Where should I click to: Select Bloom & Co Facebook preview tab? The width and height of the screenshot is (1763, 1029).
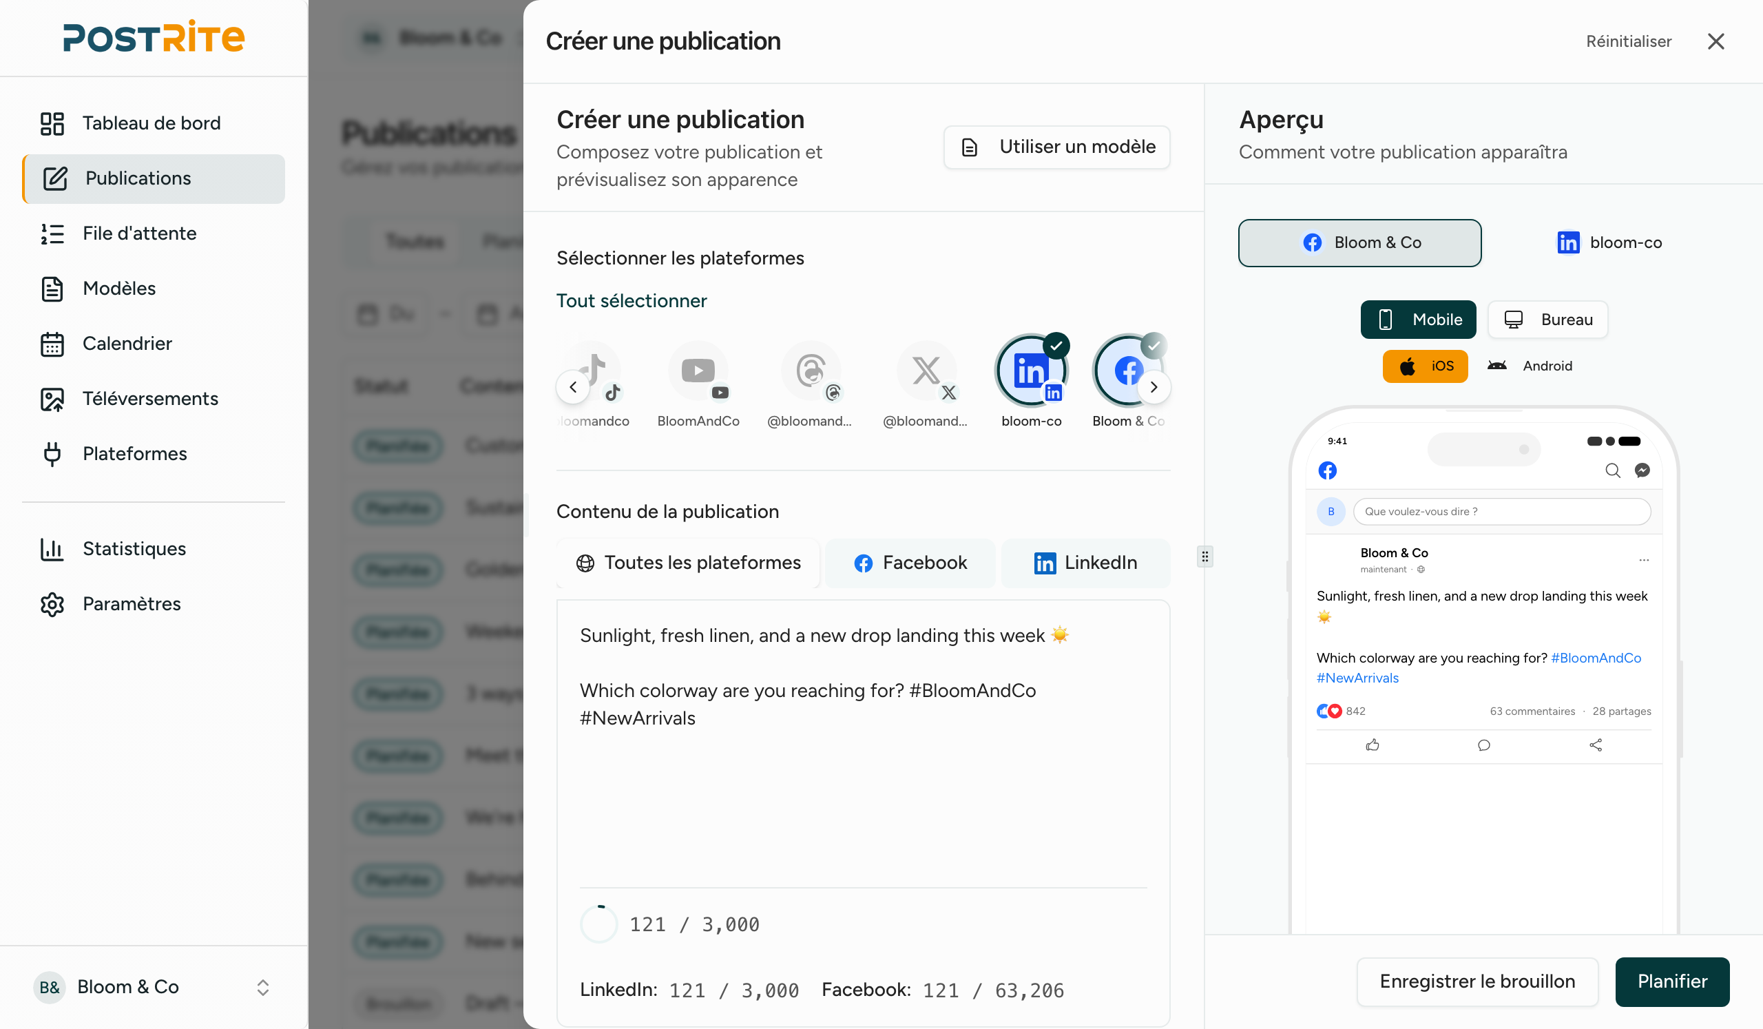coord(1359,242)
